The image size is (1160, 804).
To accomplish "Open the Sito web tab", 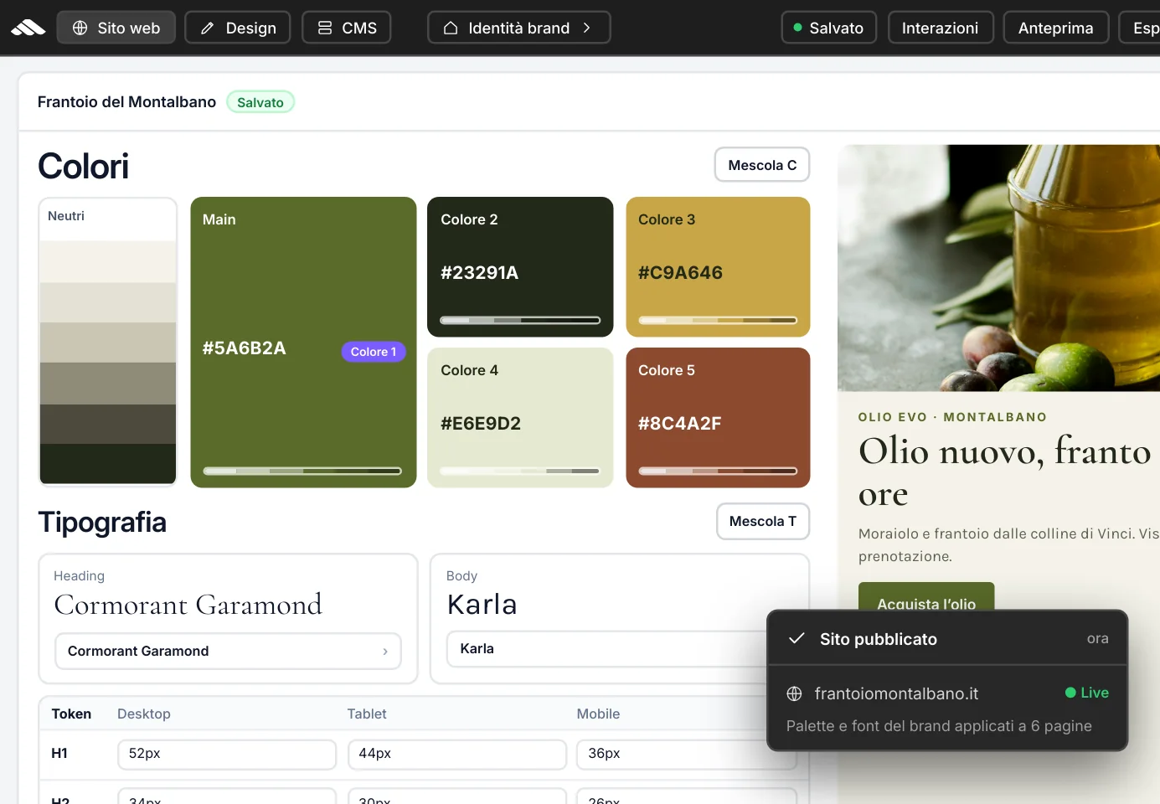I will tap(116, 28).
